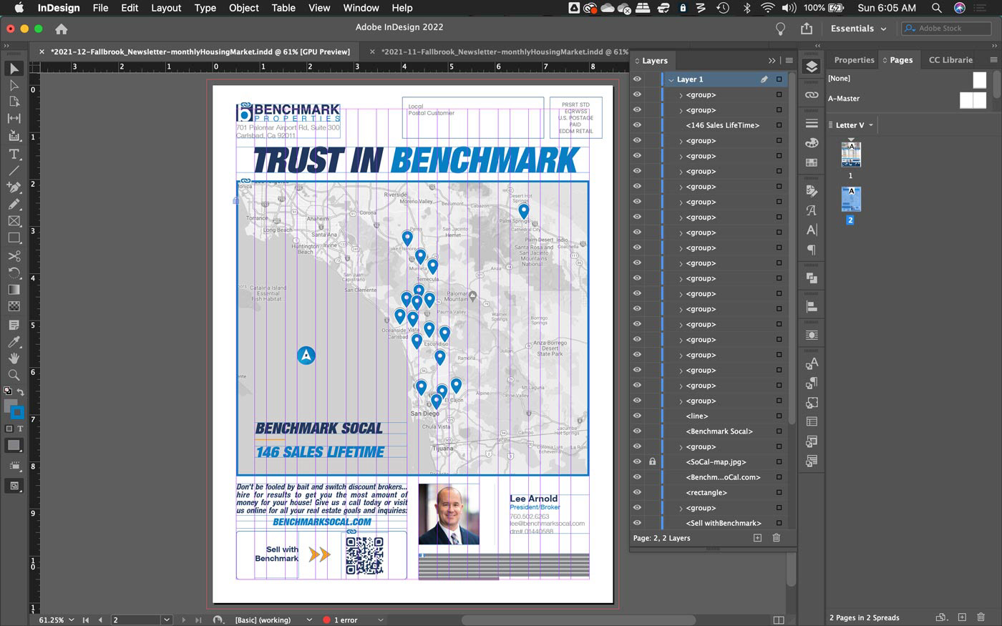Open the Align panel icon
1002x626 pixels.
coord(811,306)
